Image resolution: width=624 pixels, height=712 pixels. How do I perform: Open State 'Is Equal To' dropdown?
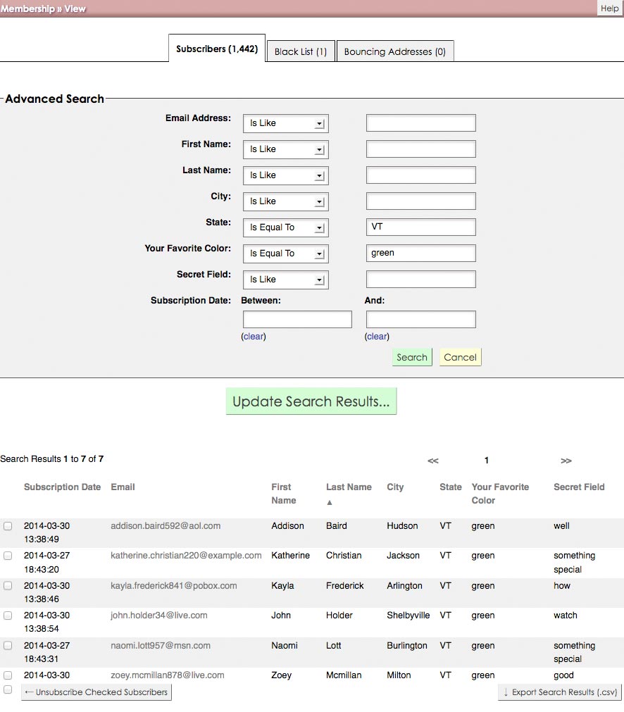(x=286, y=227)
